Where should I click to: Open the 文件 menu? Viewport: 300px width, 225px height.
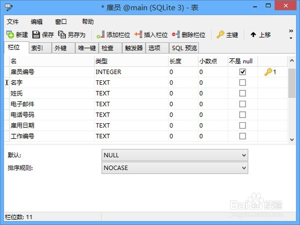tap(12, 21)
